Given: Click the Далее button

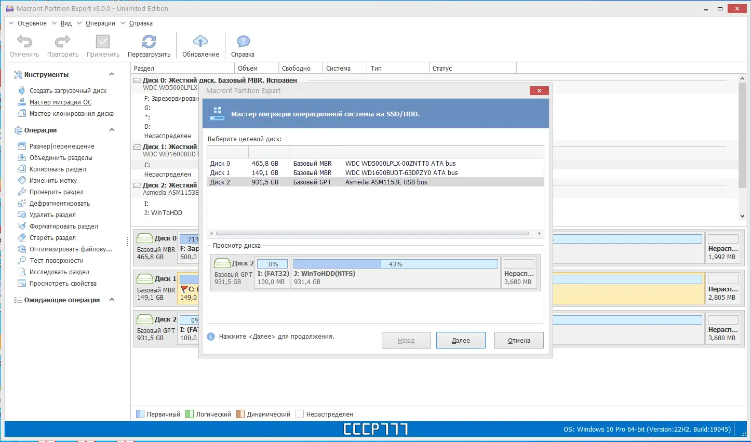Looking at the screenshot, I should pos(460,340).
